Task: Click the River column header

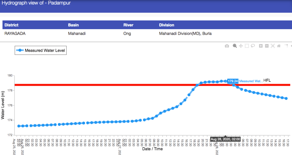Action: [128, 25]
